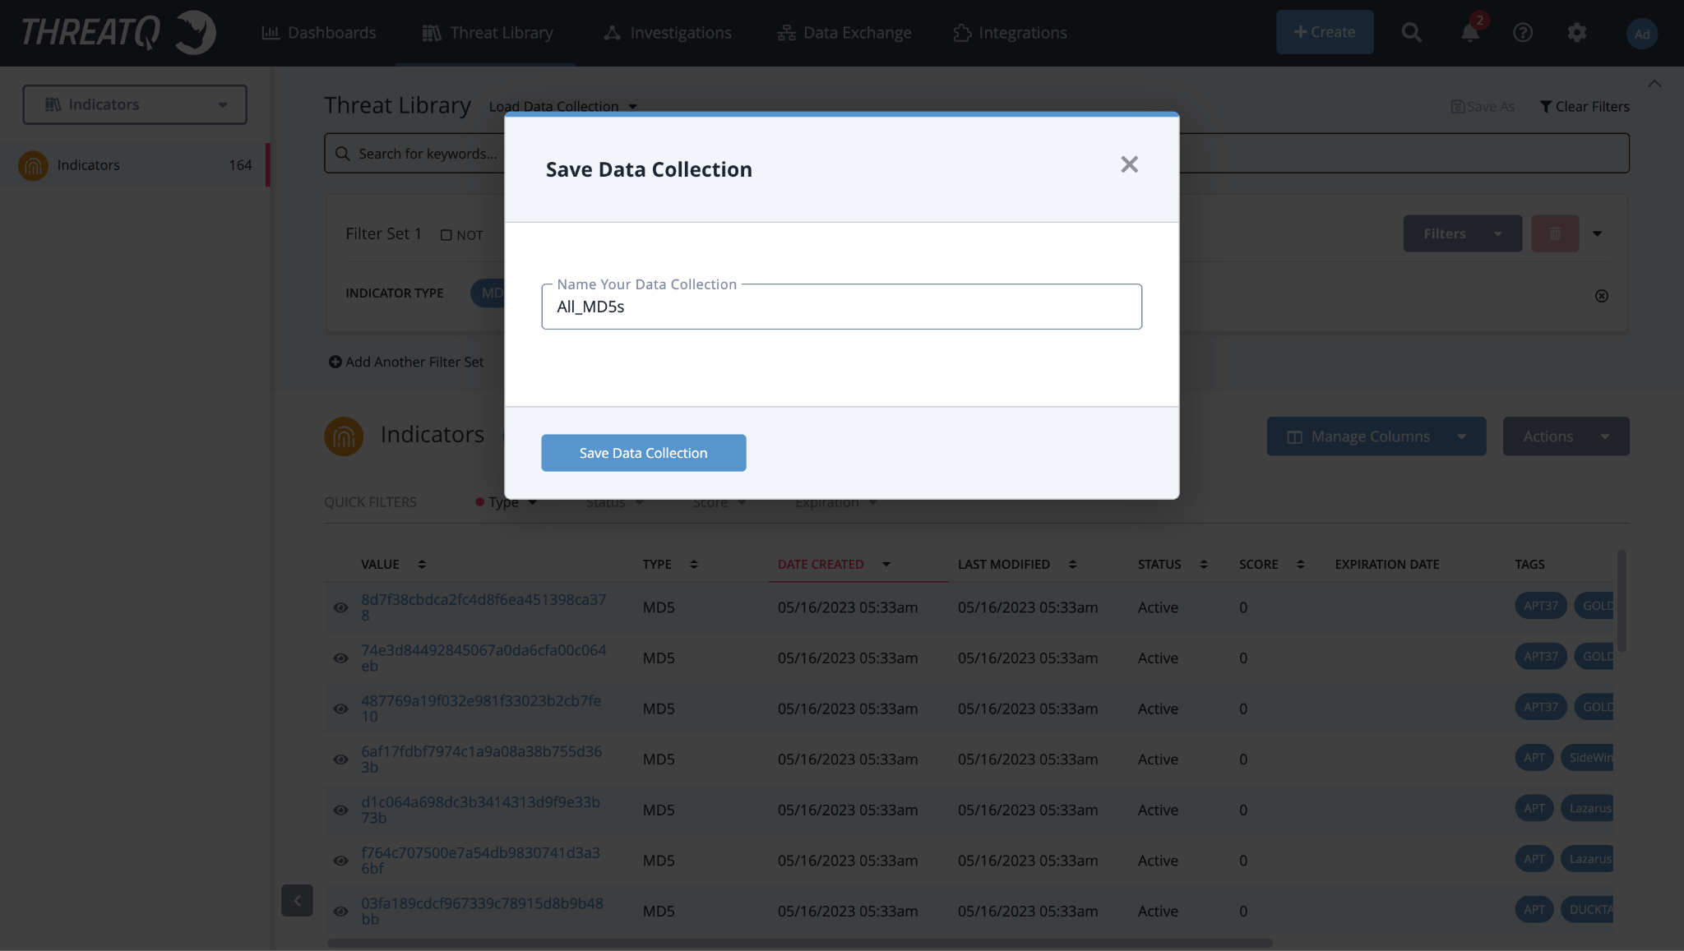Toggle the NOT checkbox on Filter Set 1

446,235
